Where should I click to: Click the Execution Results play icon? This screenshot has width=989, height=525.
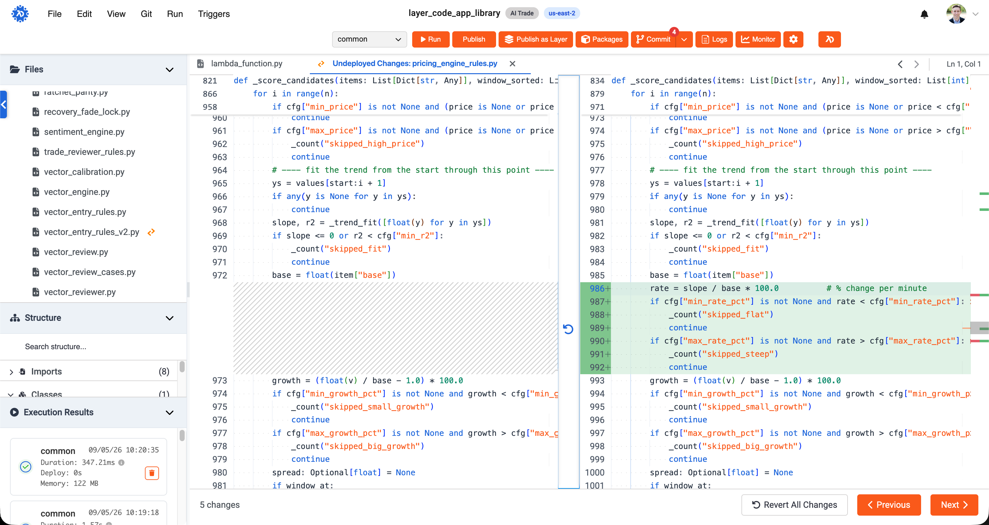tap(14, 412)
